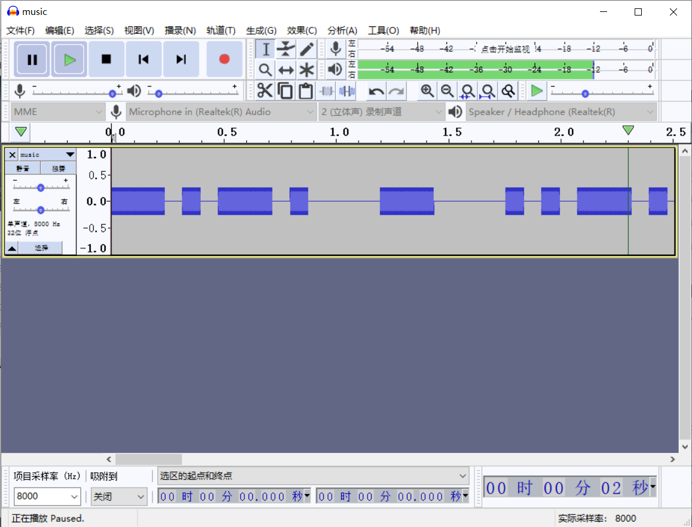
Task: Toggle solo on the music track
Action: (58, 168)
